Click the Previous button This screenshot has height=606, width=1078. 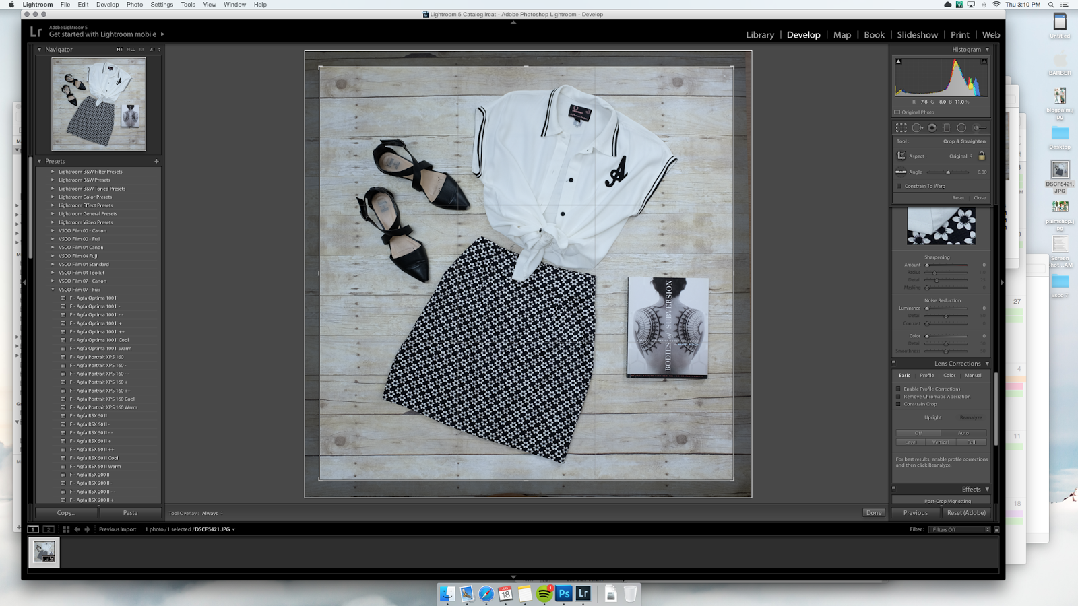point(915,513)
